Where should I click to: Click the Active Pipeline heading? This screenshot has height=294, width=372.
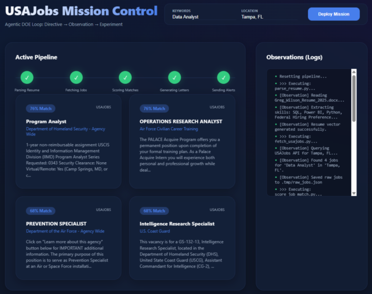pos(36,57)
